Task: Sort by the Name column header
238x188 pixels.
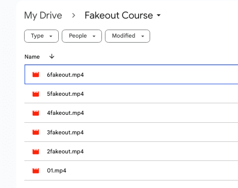Action: (32, 57)
